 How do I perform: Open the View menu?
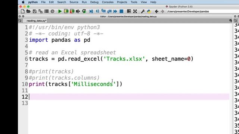(144, 2)
